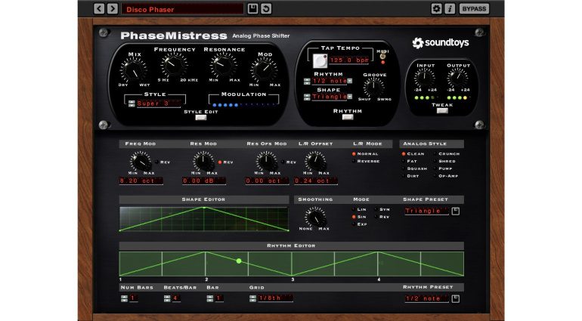Step the Beats/Bar value arrows

coord(167,298)
